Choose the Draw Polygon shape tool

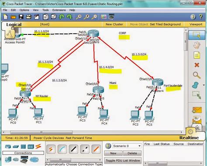(x=195, y=85)
